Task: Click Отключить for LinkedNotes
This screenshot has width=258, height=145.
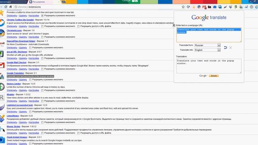Action: pyautogui.click(x=12, y=122)
